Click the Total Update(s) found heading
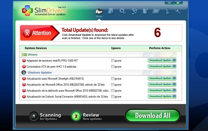The height and width of the screenshot is (131, 208). point(85,30)
